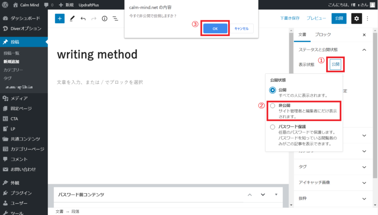Open more options vertical dots menu
378x215 pixels.
coord(368,18)
